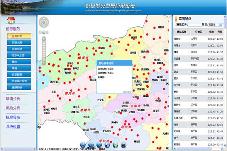Select the 监测站点 menu item
Viewport: 227px width, 151px height.
[x=19, y=36]
